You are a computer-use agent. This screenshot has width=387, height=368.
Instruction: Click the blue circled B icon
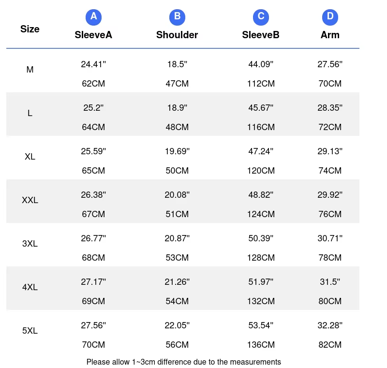[177, 17]
